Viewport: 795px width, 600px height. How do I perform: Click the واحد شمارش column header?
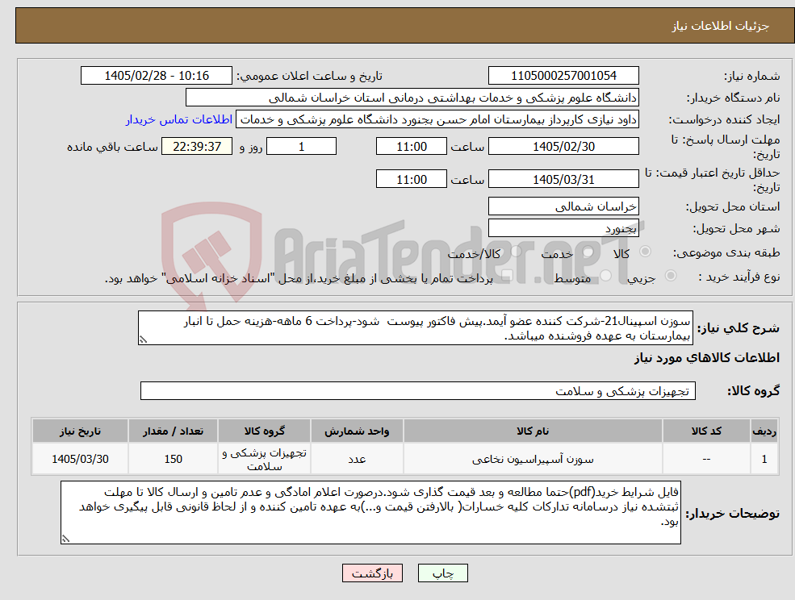pyautogui.click(x=357, y=431)
